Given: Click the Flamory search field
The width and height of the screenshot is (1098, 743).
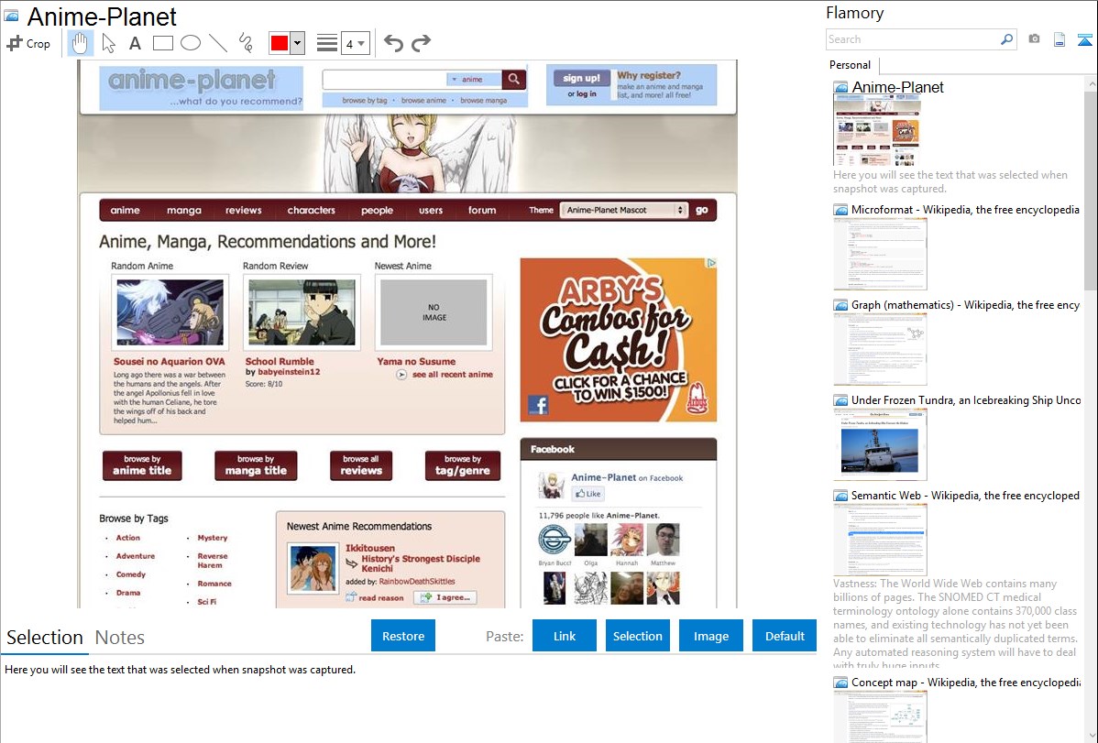Looking at the screenshot, I should [x=913, y=39].
